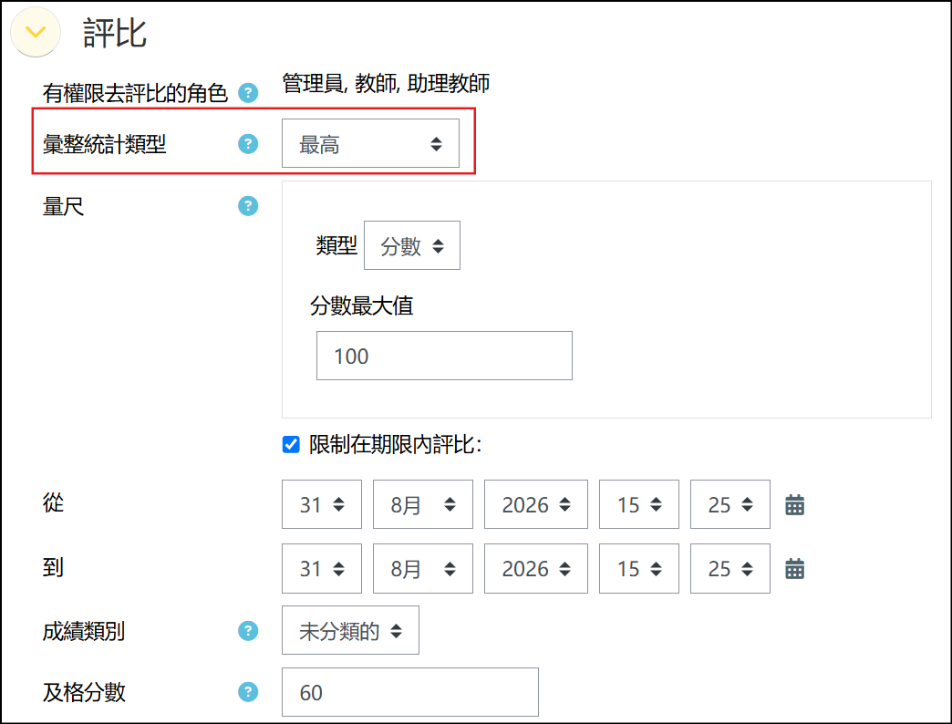Click the 評比 section heading
The image size is (952, 724).
pyautogui.click(x=115, y=33)
